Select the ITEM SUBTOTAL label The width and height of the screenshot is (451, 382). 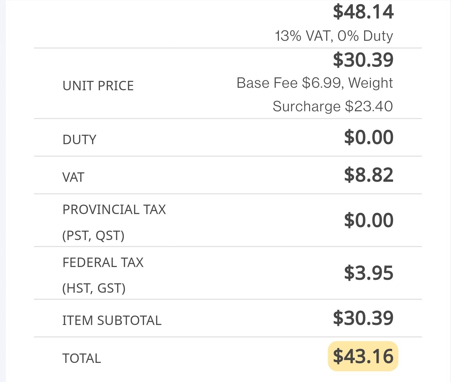pyautogui.click(x=112, y=320)
